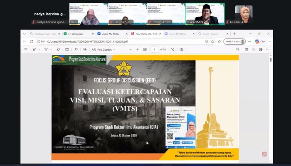Close the (7) WhatsApp tab
The width and height of the screenshot is (291, 166).
pos(93,34)
